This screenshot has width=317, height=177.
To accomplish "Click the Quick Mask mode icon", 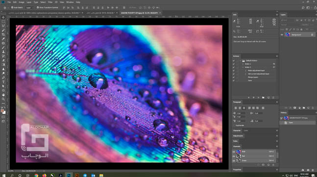I will coord(3,117).
